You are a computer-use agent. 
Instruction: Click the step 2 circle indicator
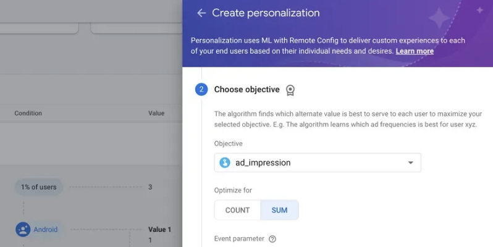click(201, 90)
